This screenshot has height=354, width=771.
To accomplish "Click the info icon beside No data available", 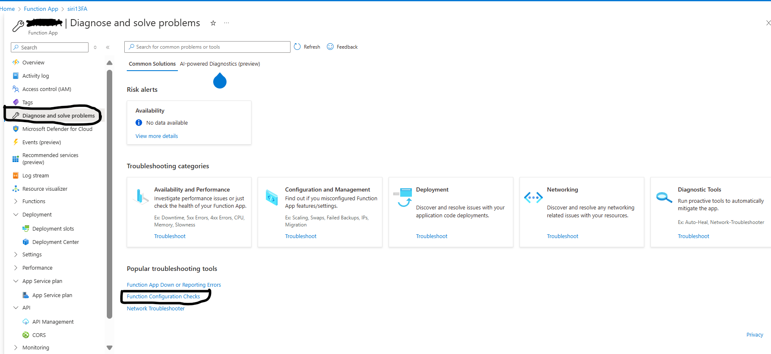I will (x=139, y=123).
